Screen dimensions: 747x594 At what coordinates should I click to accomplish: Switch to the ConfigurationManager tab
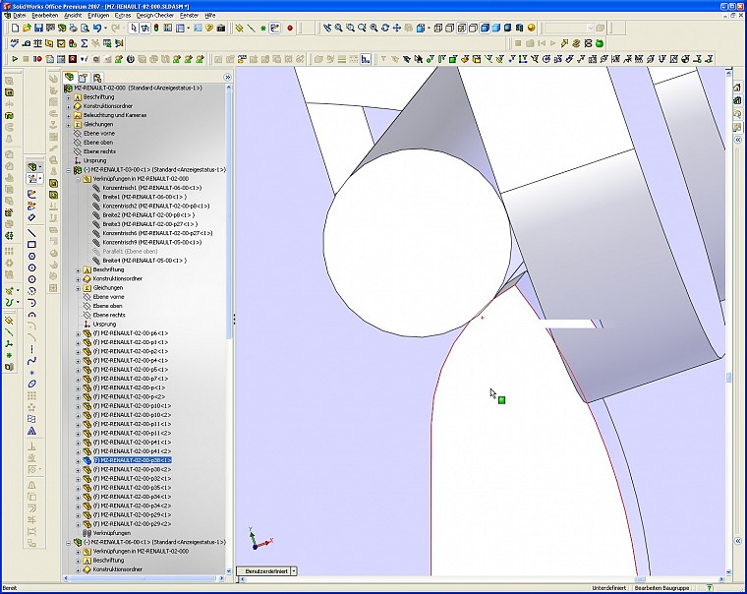click(97, 78)
